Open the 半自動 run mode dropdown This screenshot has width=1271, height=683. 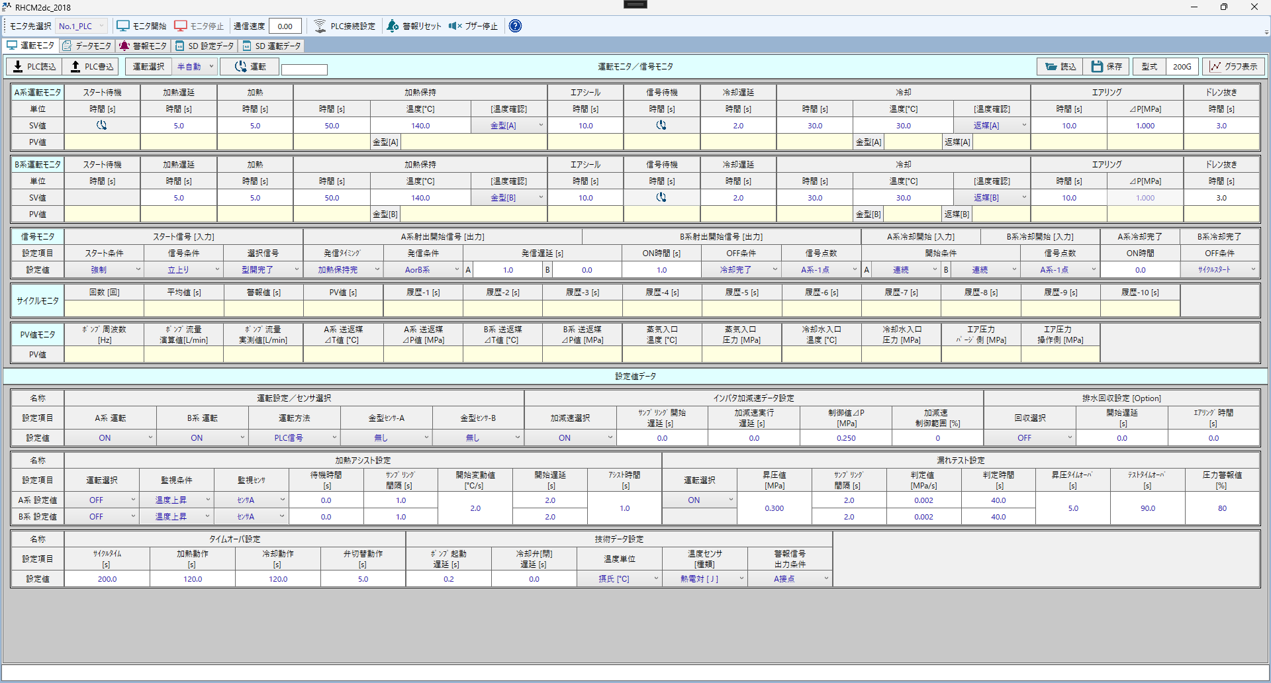tap(195, 67)
